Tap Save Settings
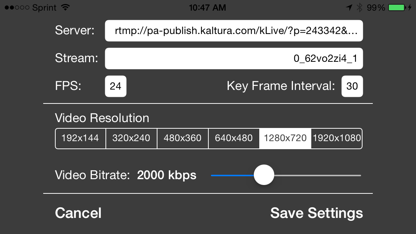This screenshot has width=416, height=234. pyautogui.click(x=316, y=213)
